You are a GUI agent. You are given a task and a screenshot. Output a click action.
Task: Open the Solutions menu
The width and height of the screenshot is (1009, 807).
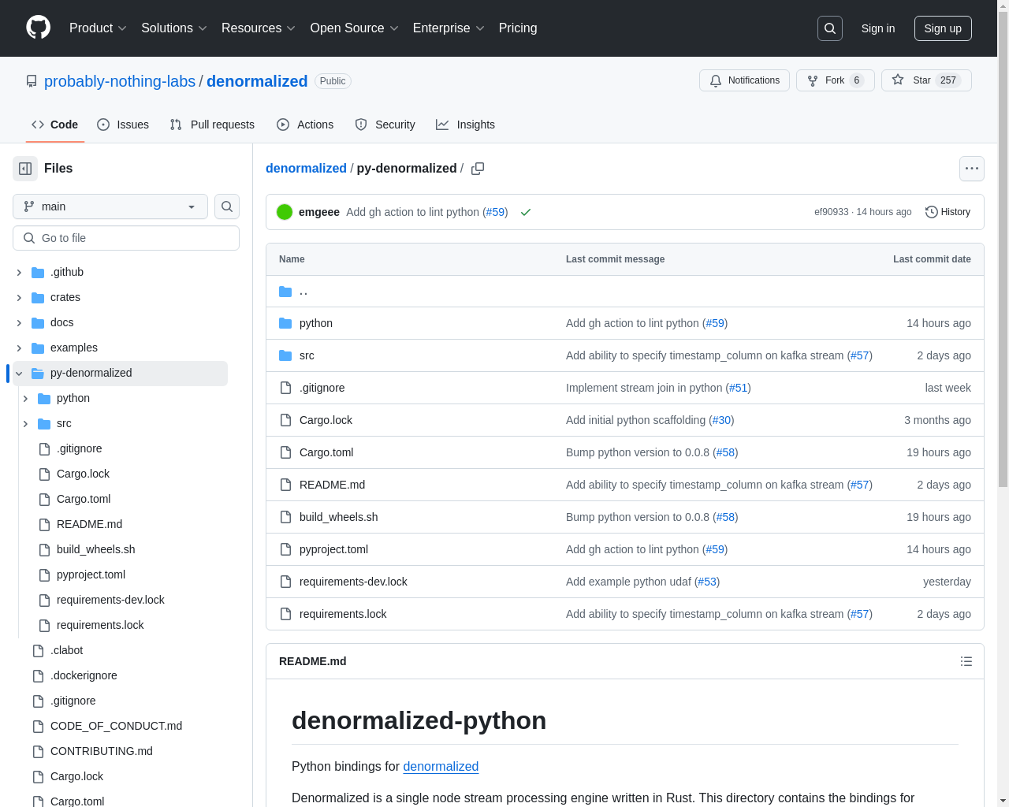pos(173,28)
